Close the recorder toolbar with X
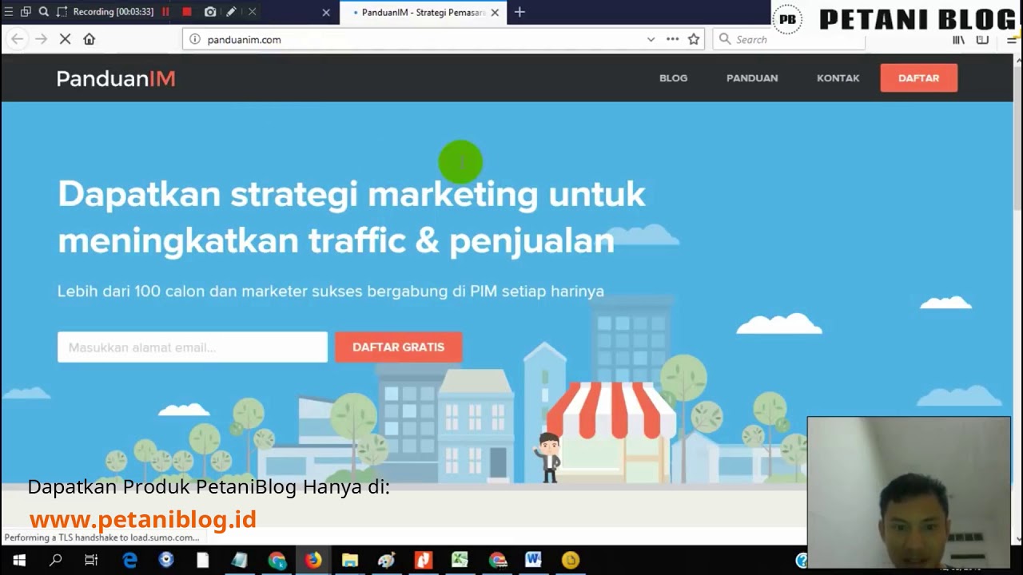The width and height of the screenshot is (1023, 575). (252, 12)
